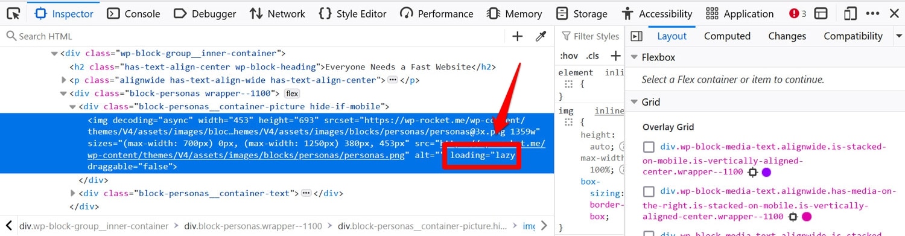The width and height of the screenshot is (905, 236).
Task: Click the red error count badge
Action: (798, 13)
